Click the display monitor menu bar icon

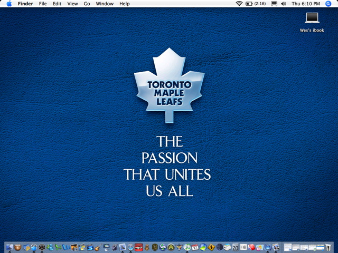coord(274,4)
